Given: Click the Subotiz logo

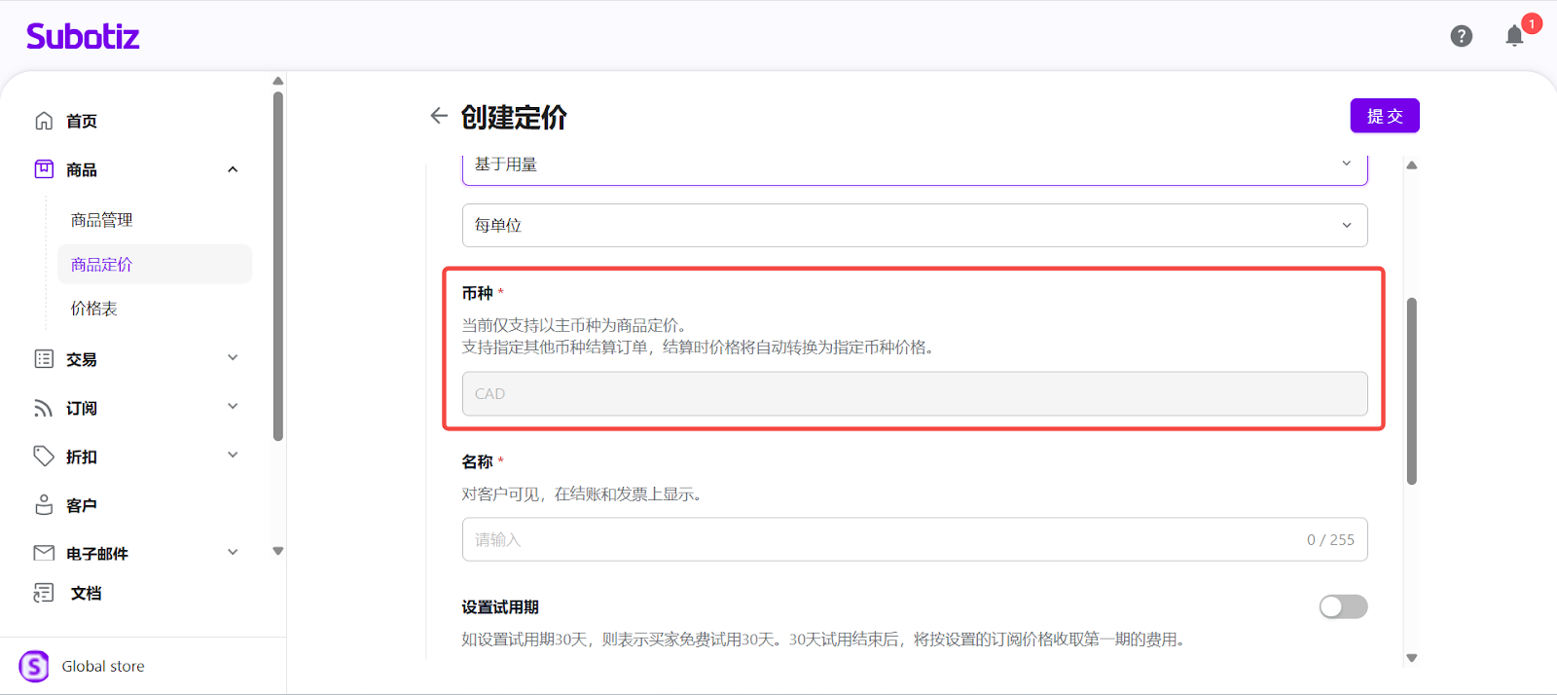Looking at the screenshot, I should 83,36.
